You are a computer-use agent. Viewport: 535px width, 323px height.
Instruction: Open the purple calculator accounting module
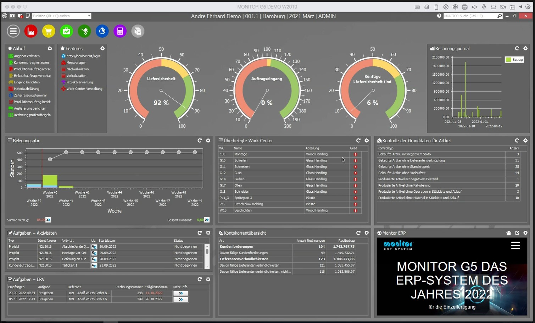coord(120,31)
